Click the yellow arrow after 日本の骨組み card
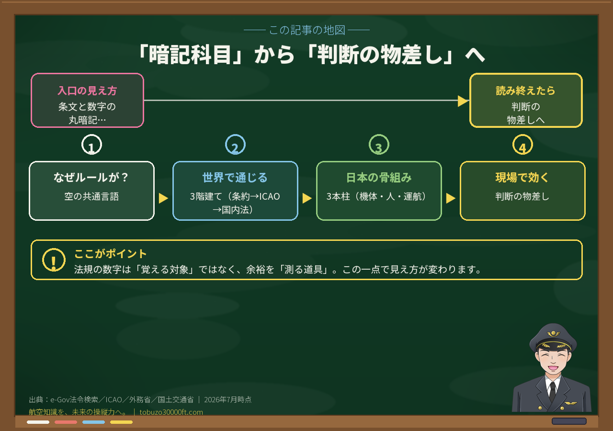613x431 pixels. click(451, 198)
